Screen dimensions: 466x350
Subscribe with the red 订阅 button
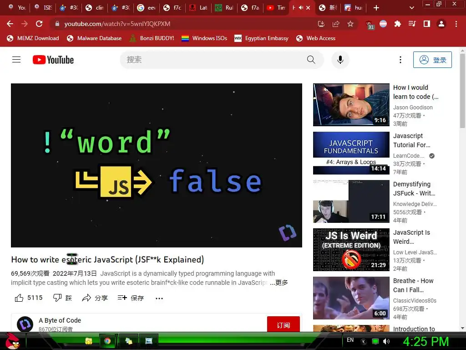pyautogui.click(x=283, y=324)
